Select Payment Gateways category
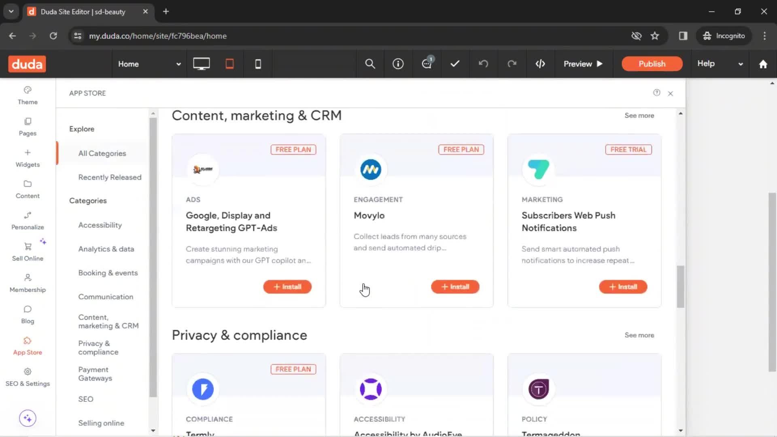This screenshot has width=777, height=437. pyautogui.click(x=95, y=374)
